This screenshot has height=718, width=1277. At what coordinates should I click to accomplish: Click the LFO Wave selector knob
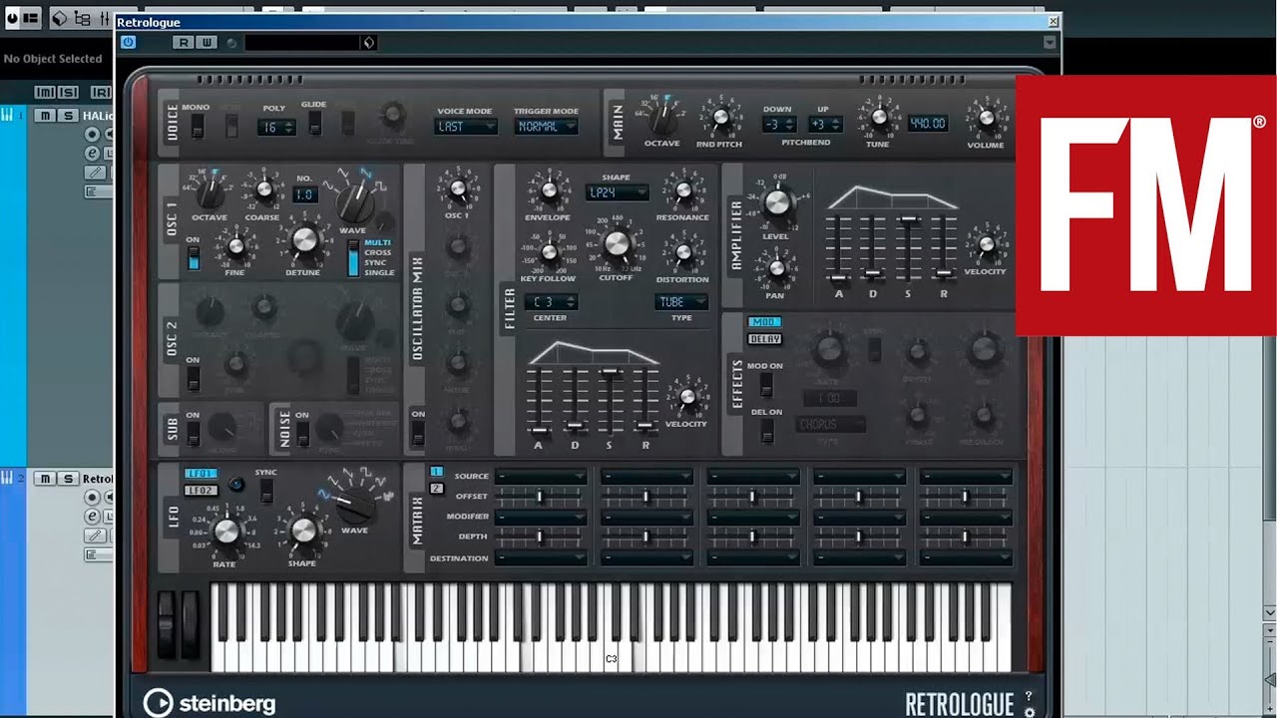click(354, 506)
